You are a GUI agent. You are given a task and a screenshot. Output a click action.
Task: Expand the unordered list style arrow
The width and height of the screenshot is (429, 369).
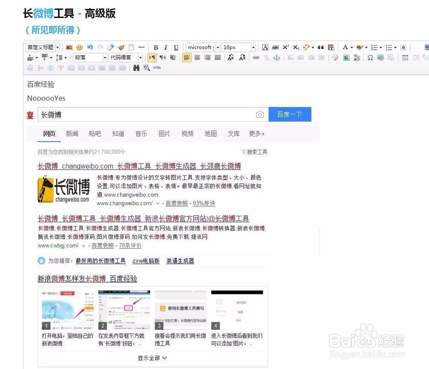coord(395,48)
